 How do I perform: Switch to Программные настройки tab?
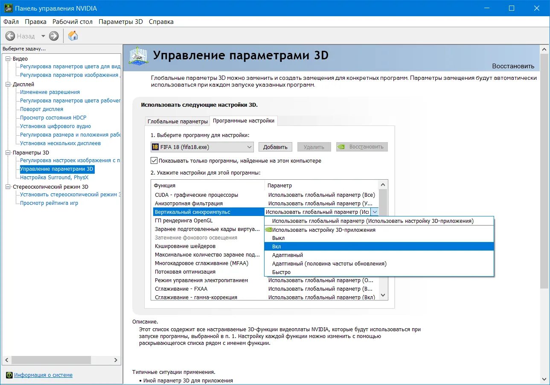(244, 121)
